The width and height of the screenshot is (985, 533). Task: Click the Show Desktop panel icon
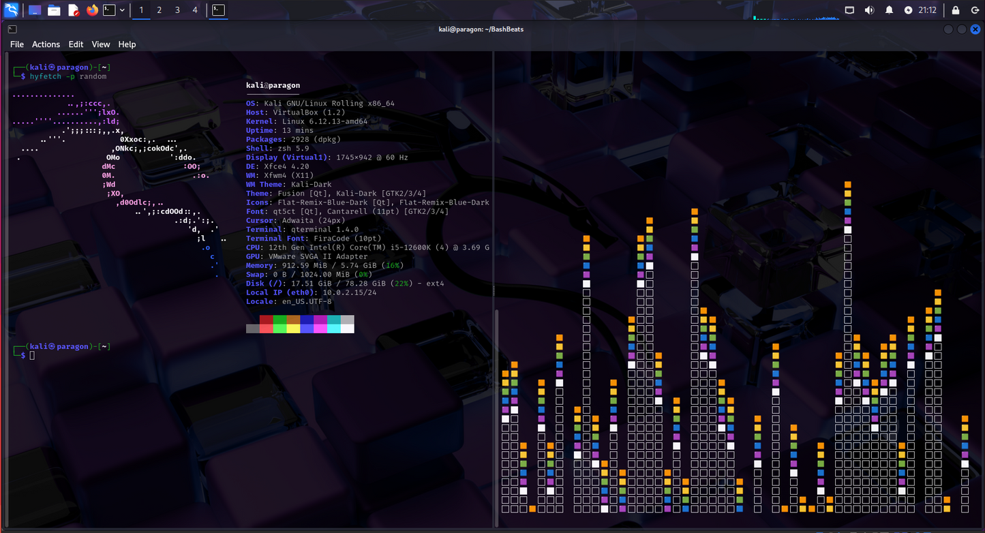pyautogui.click(x=35, y=10)
